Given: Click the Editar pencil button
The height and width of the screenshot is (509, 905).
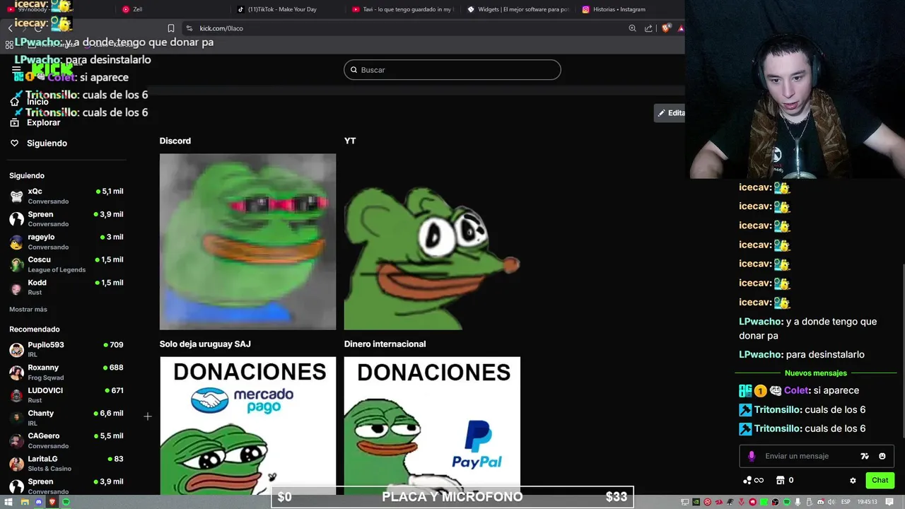Looking at the screenshot, I should click(670, 113).
